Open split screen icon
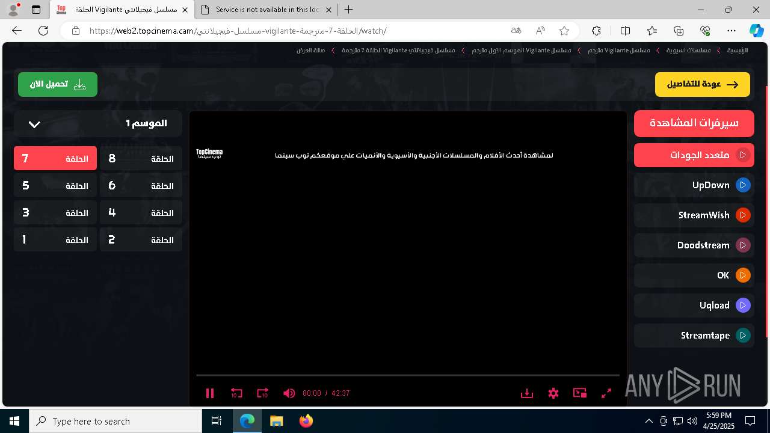 tap(625, 31)
